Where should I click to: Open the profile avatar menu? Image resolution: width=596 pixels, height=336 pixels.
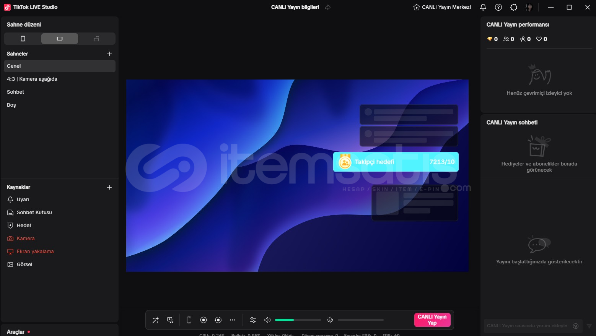click(x=529, y=7)
